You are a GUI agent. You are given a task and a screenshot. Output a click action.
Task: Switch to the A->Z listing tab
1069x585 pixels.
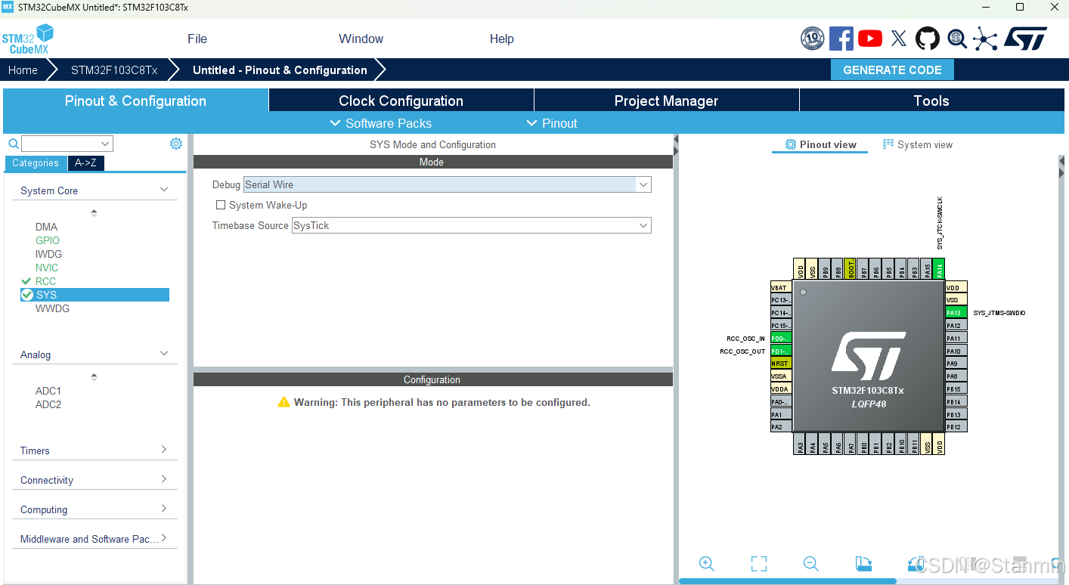(86, 162)
